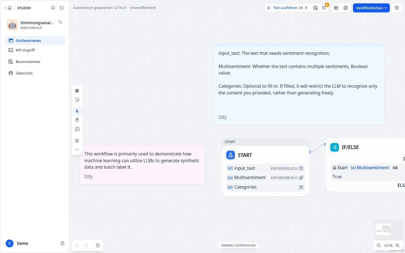Click the minimap thumbnail

pyautogui.click(x=388, y=229)
